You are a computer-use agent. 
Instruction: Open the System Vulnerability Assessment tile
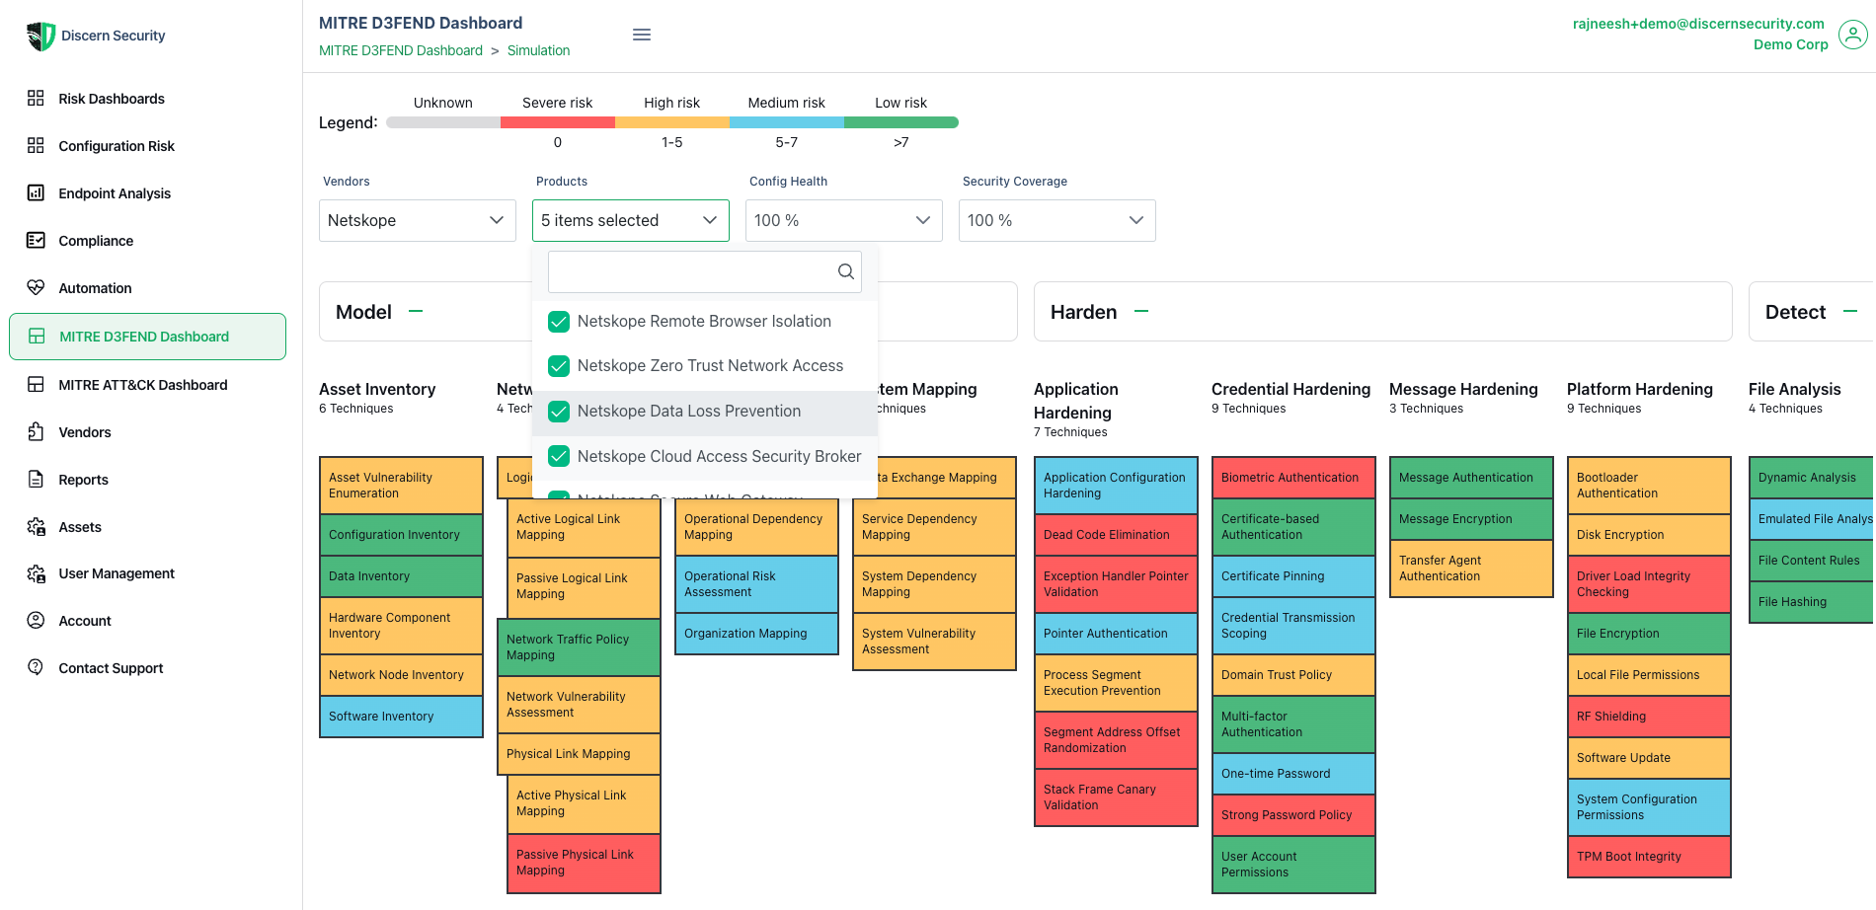pos(934,642)
